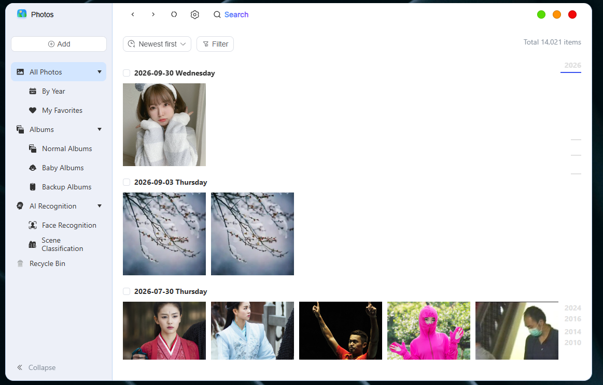Collapse the AI Recognition section arrow

[x=100, y=206]
